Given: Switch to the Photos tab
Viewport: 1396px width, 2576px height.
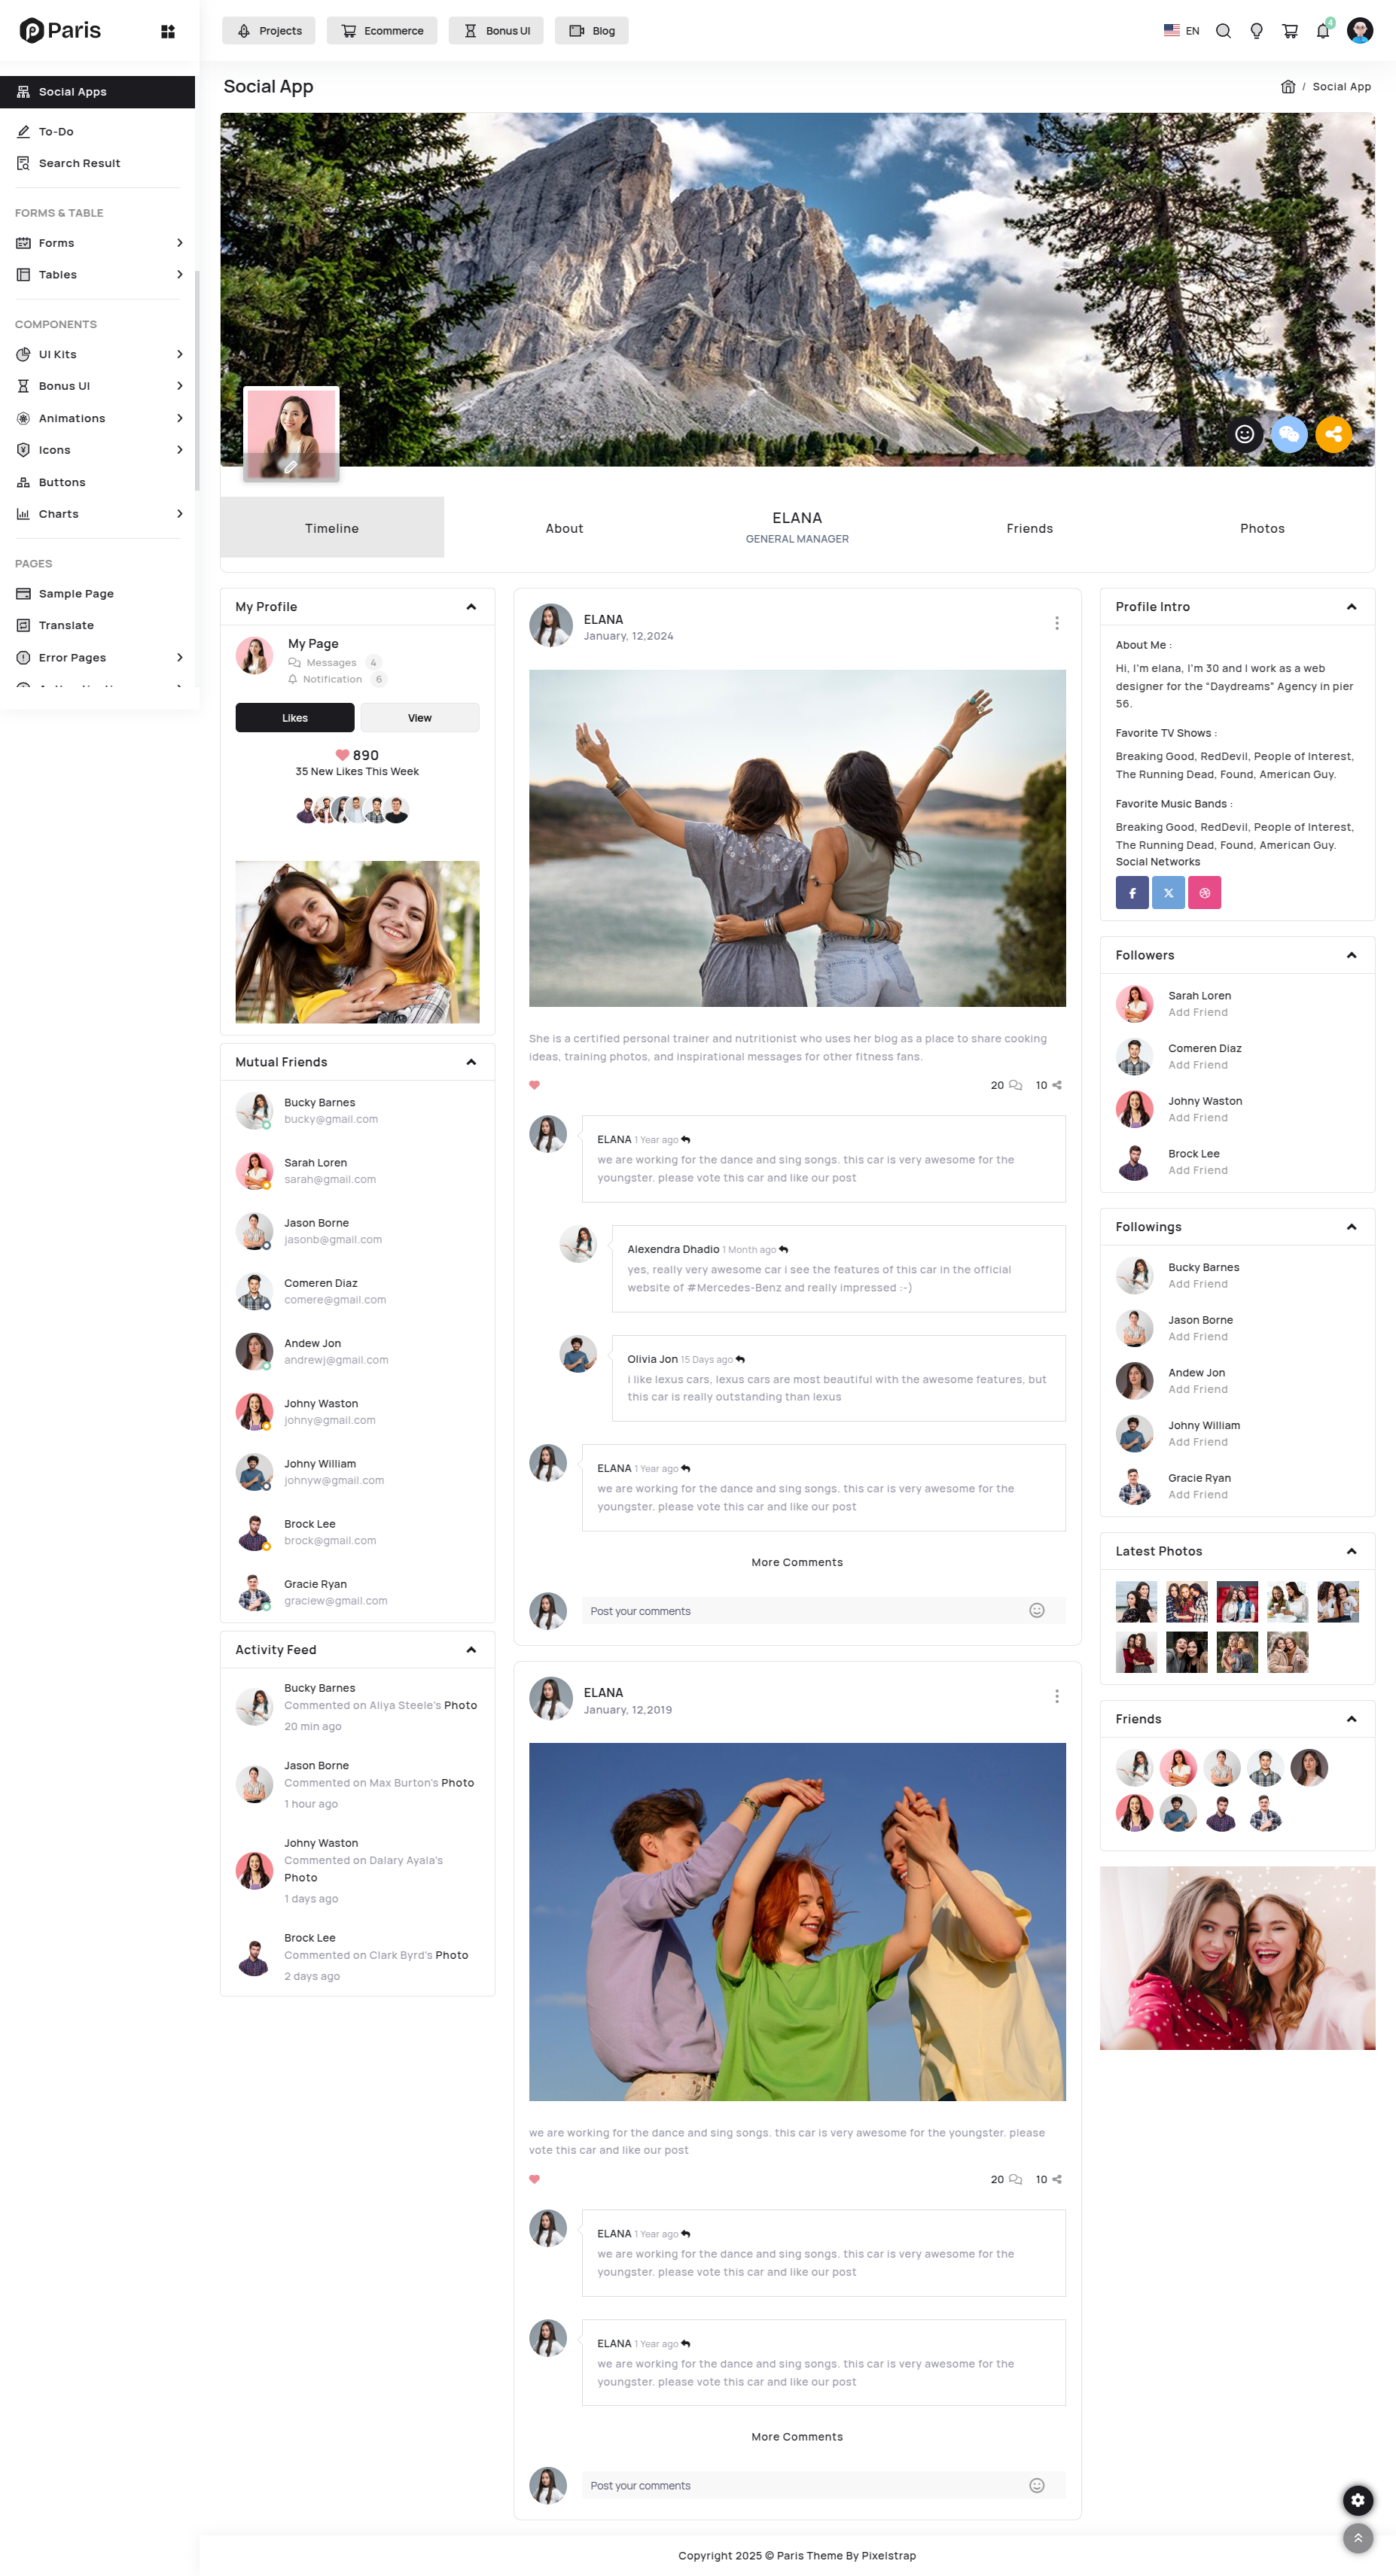Looking at the screenshot, I should pos(1262,528).
